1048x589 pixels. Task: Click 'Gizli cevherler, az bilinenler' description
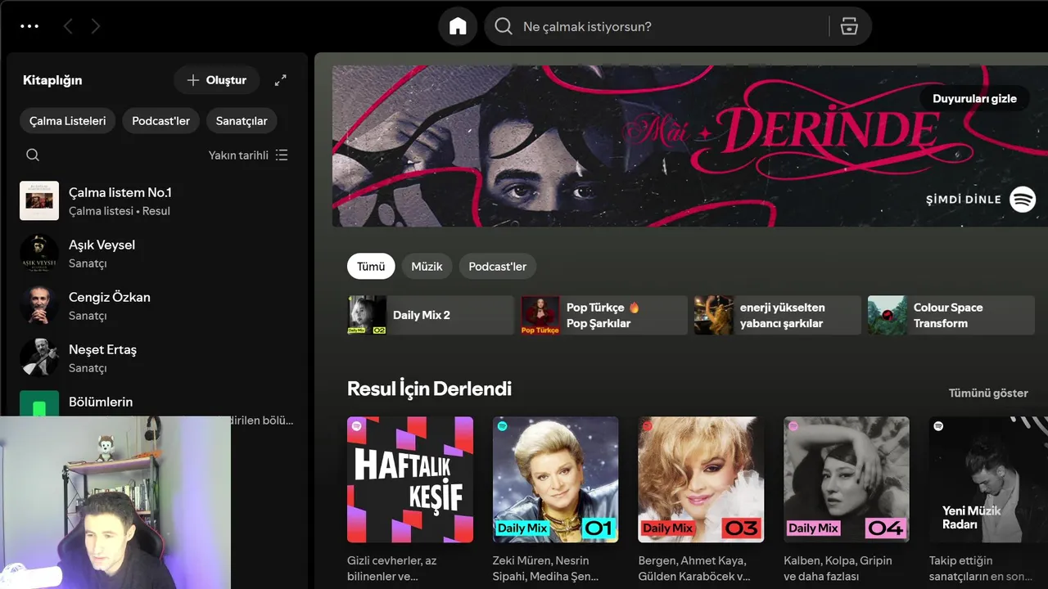(392, 569)
